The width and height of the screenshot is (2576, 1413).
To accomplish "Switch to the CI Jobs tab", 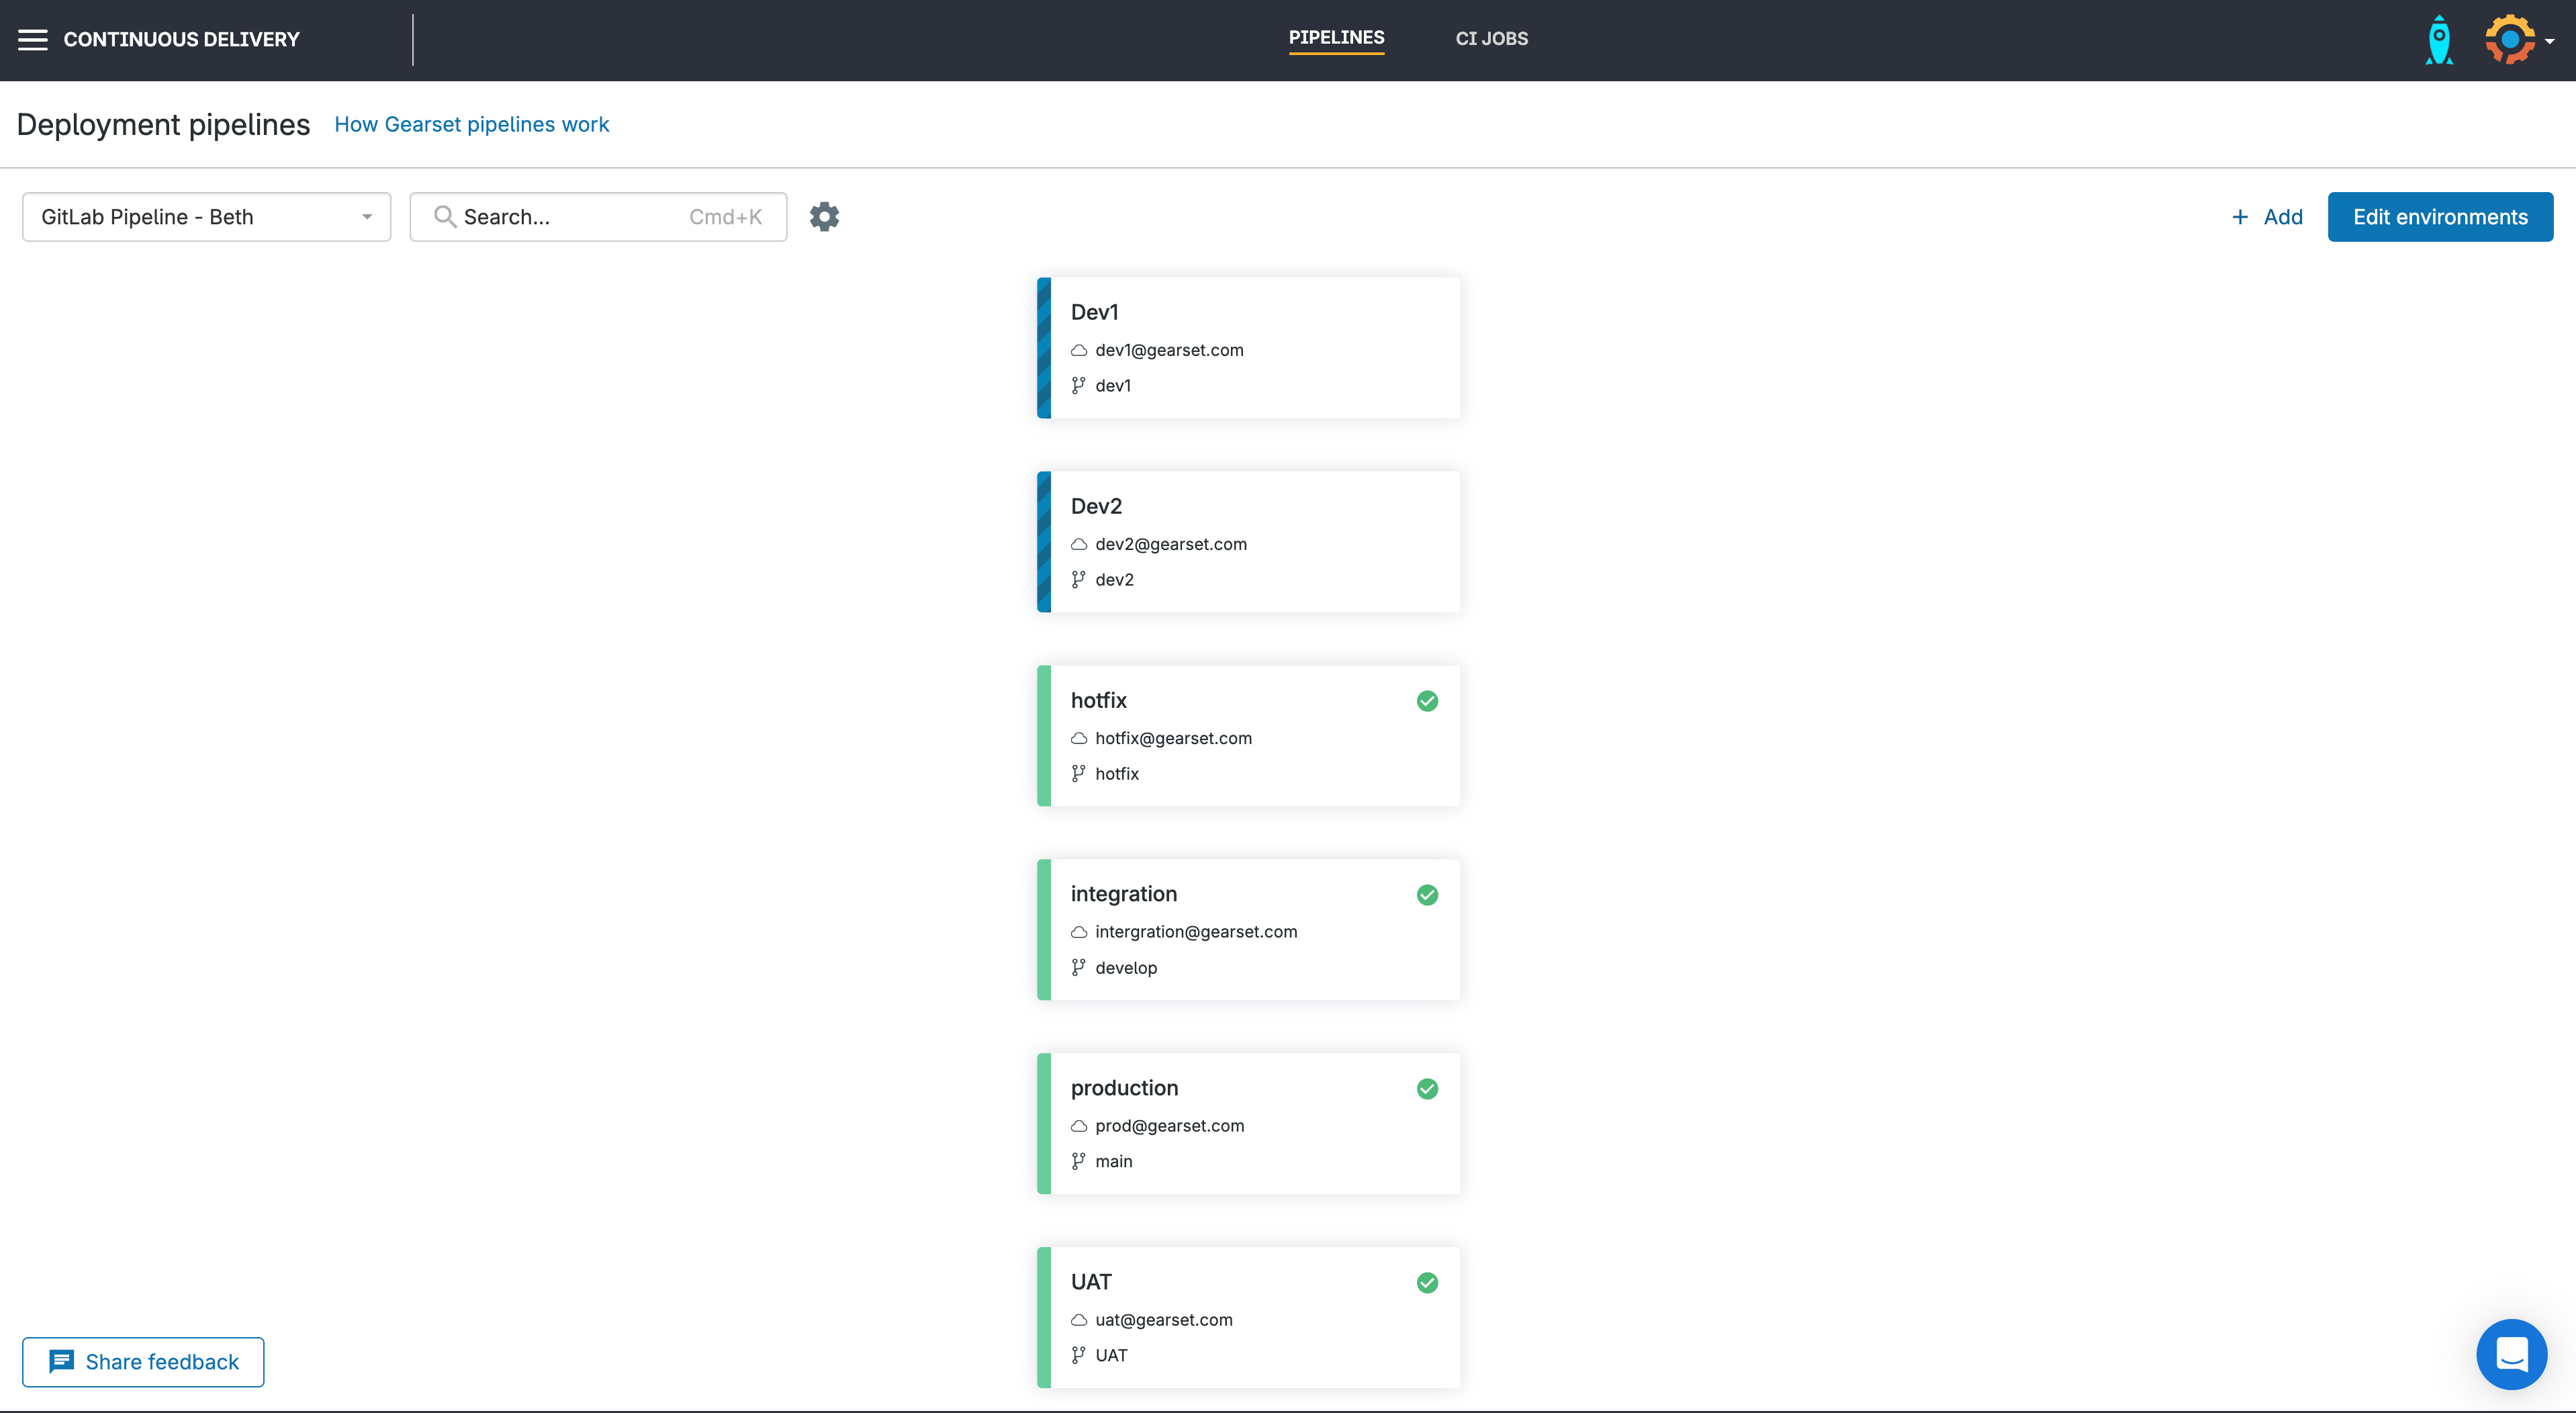I will (x=1491, y=39).
